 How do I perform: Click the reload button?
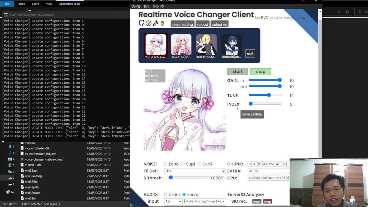coord(202,24)
